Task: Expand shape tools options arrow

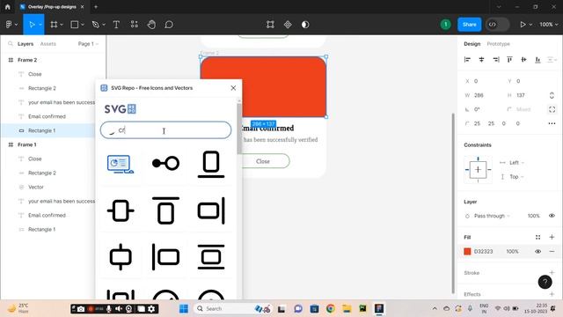Action: pyautogui.click(x=82, y=25)
